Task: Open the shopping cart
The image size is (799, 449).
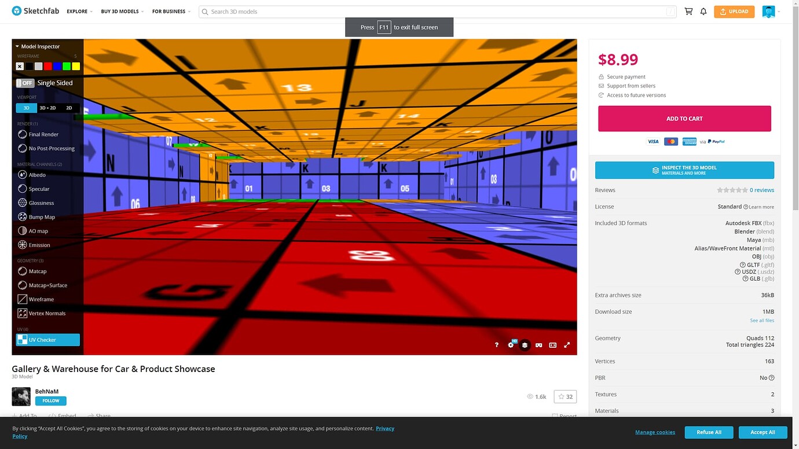Action: pyautogui.click(x=688, y=11)
